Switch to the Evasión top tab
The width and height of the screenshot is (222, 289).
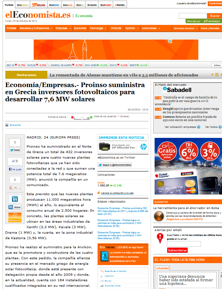(92, 5)
